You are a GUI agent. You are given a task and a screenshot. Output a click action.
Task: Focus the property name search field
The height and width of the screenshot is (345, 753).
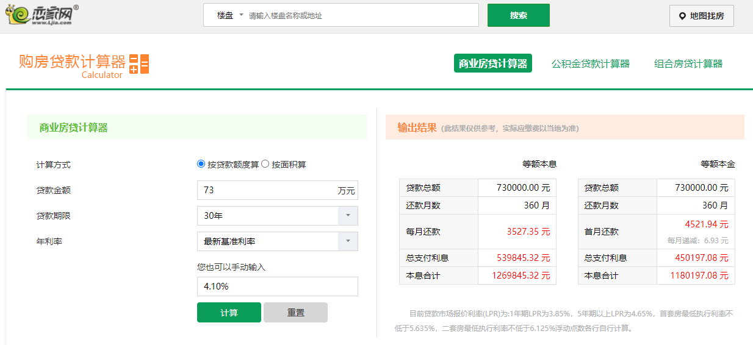361,15
